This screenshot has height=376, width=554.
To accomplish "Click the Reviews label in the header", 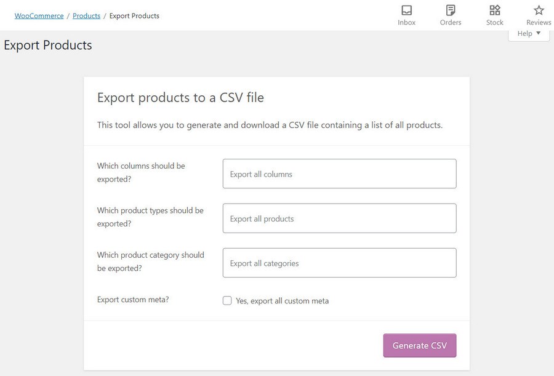I will (x=539, y=23).
